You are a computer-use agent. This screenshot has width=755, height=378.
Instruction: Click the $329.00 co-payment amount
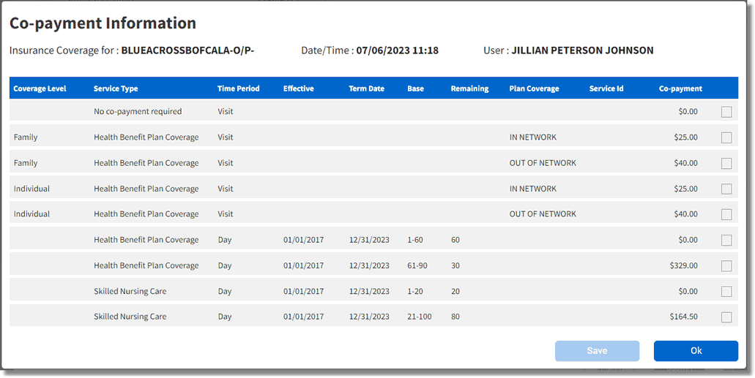point(684,265)
